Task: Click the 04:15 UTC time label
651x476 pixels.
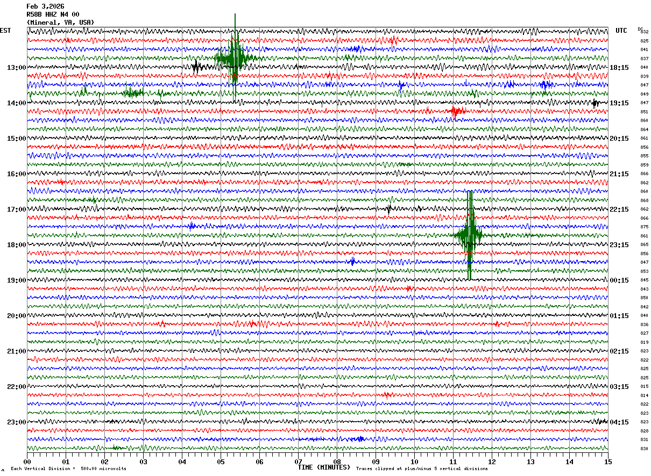Action: 619,422
